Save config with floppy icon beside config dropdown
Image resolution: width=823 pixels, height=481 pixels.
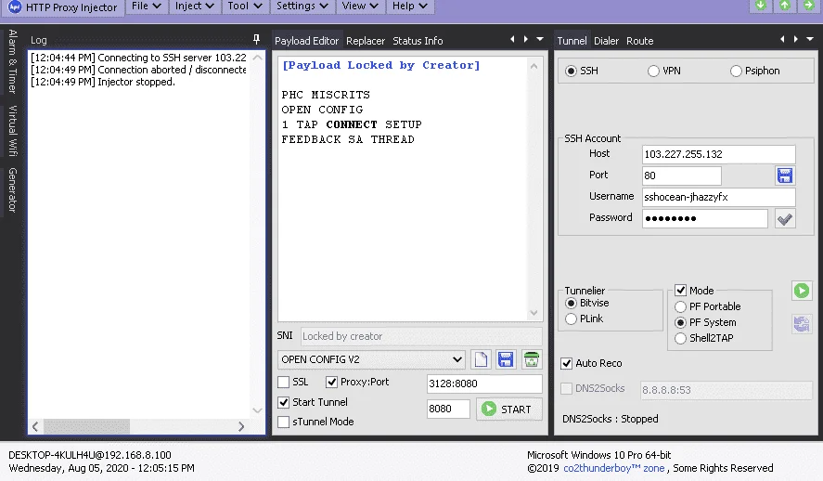click(506, 359)
